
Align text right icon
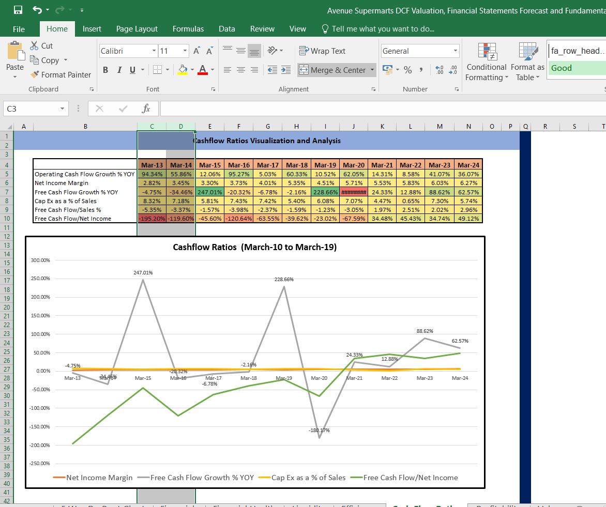254,70
